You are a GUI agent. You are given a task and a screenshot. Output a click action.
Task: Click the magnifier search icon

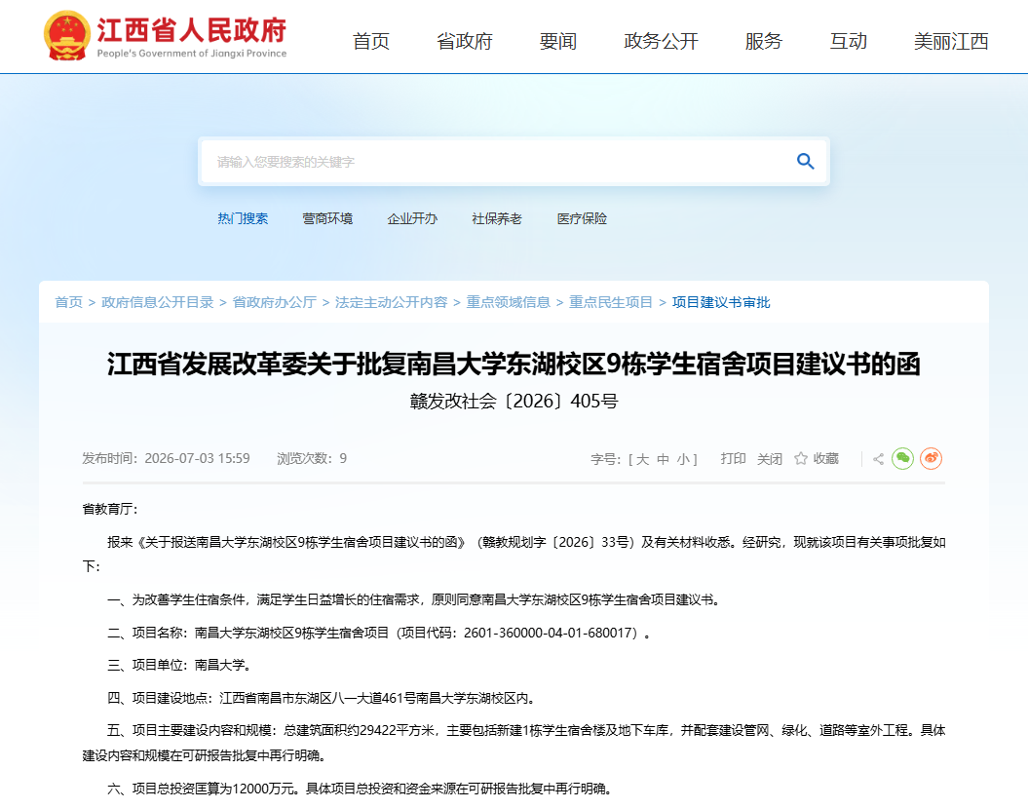pyautogui.click(x=805, y=161)
